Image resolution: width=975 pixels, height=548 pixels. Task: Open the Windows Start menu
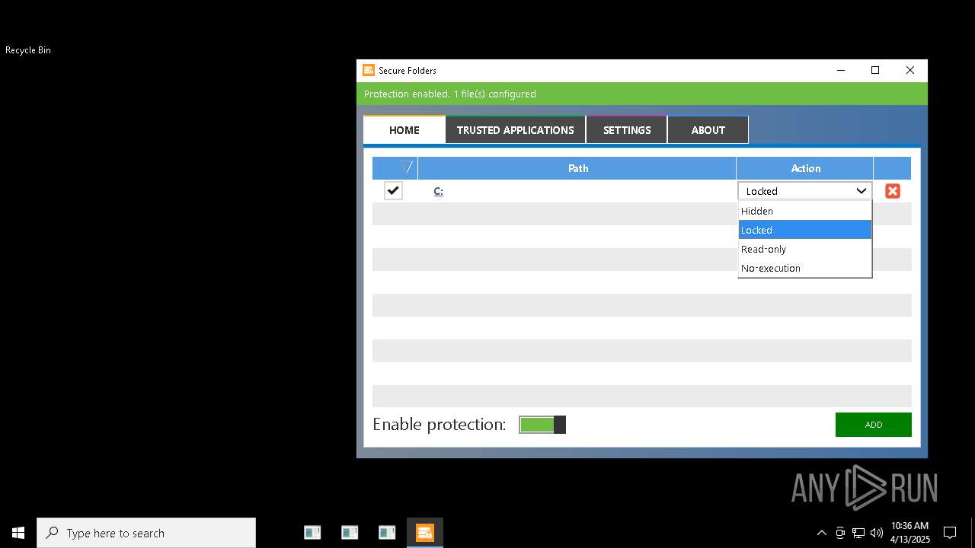[x=18, y=533]
